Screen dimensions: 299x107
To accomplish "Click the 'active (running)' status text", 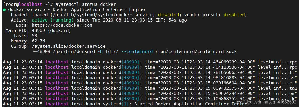I will pyautogui.click(x=53, y=20).
